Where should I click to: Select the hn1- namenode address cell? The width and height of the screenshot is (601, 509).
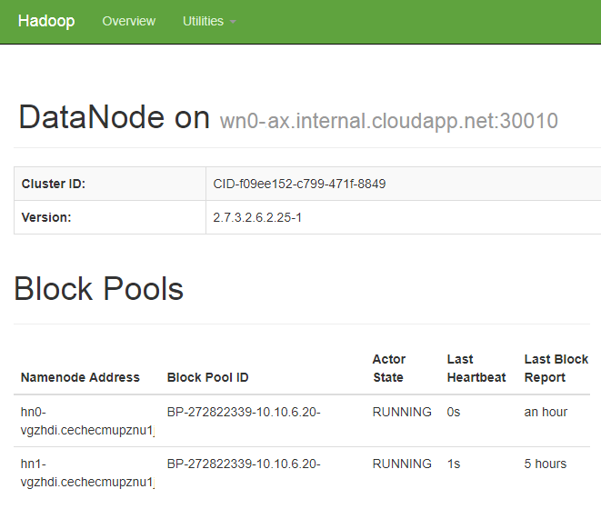pos(87,473)
